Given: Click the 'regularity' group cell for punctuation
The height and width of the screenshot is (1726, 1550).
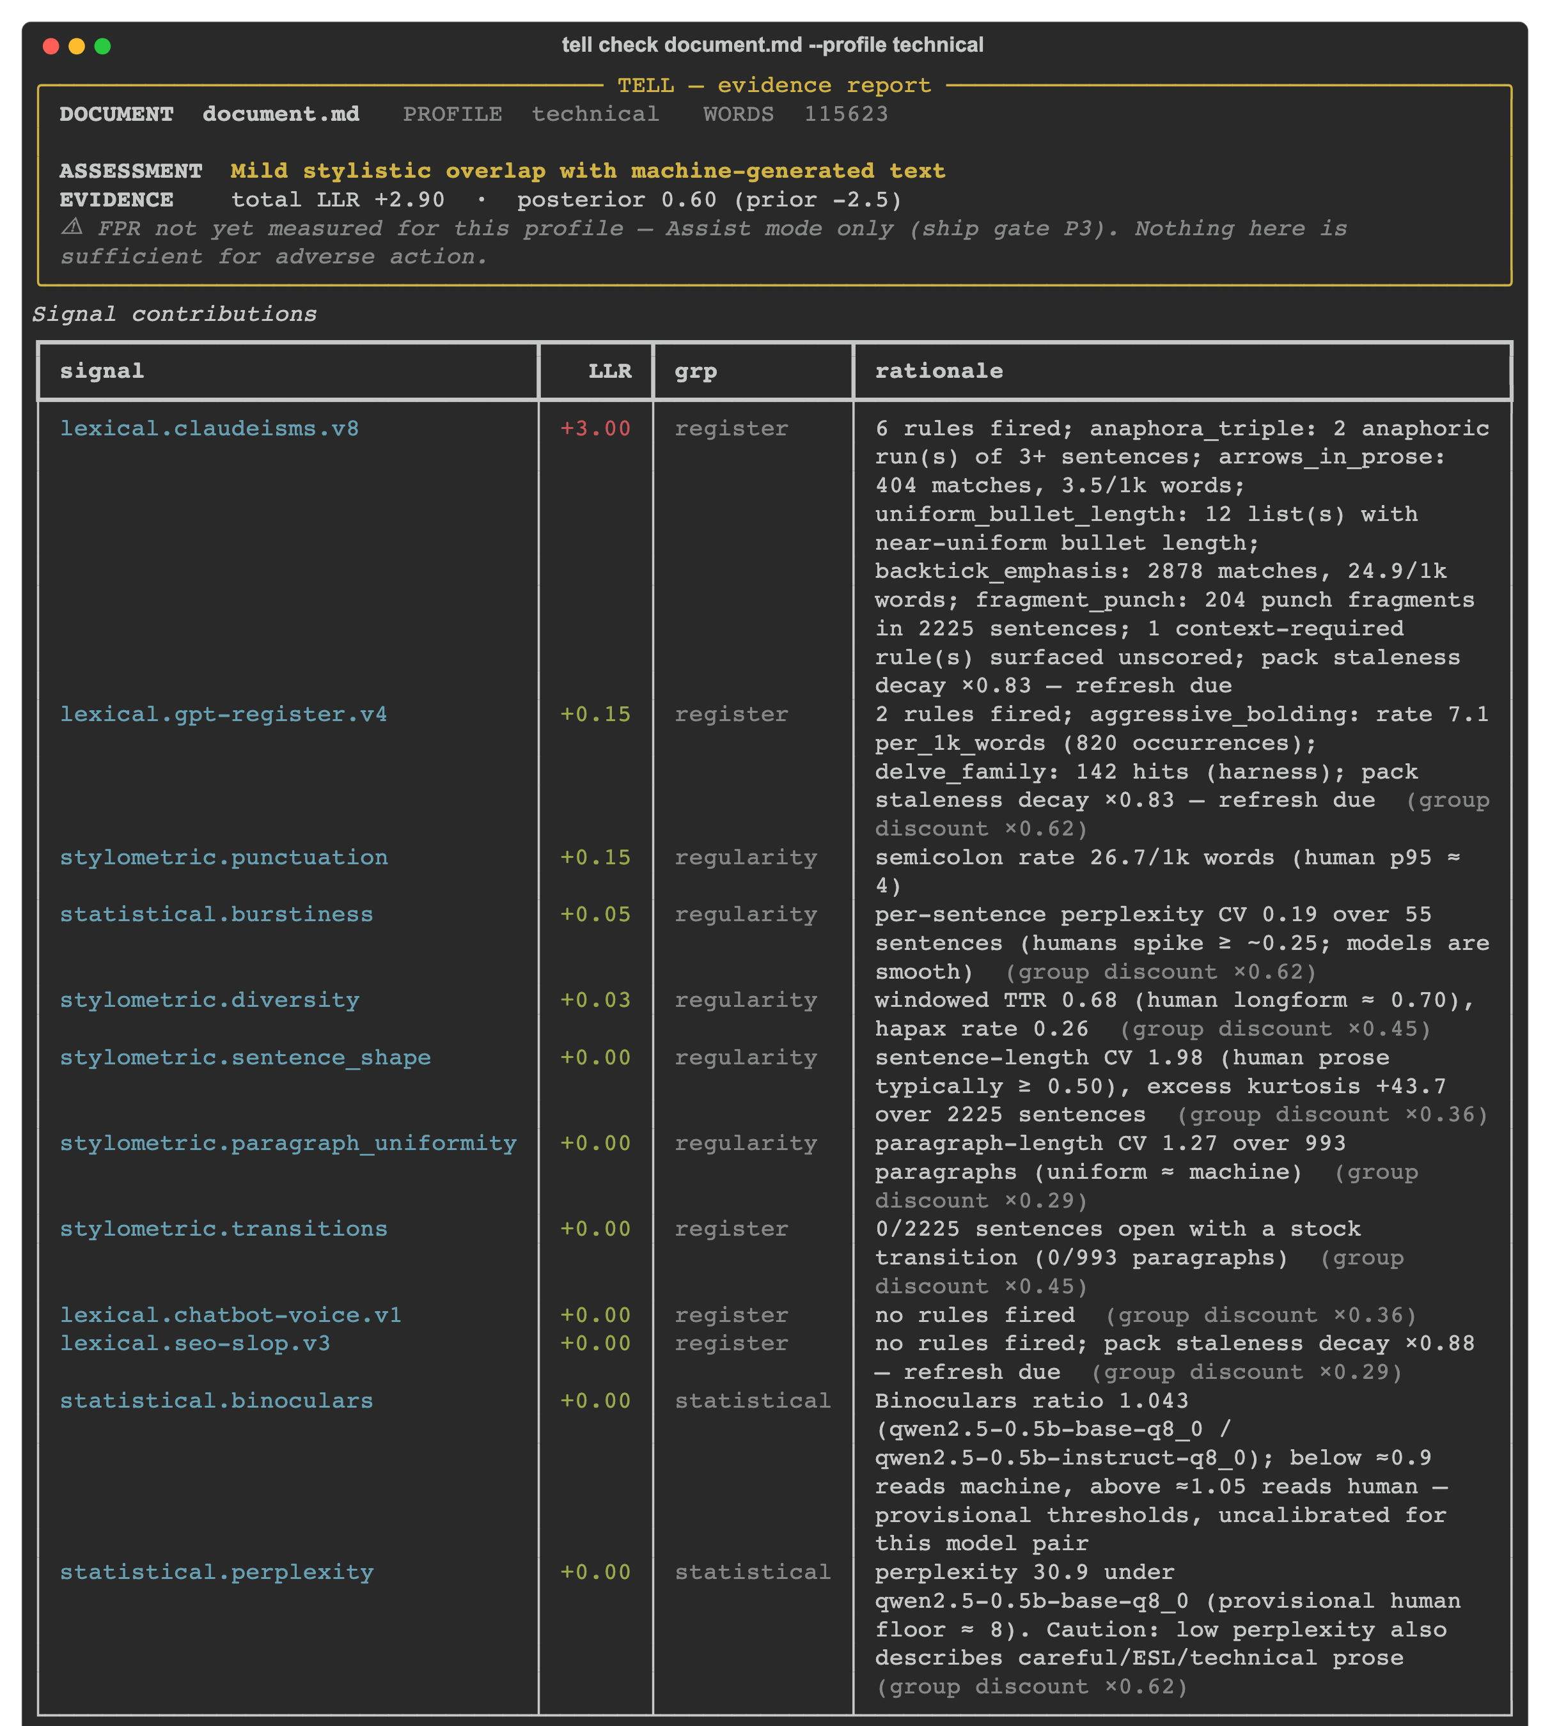Looking at the screenshot, I should pos(746,857).
